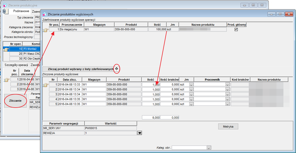Click the Zliczanie button in Zlecenie produkcyjne window
296x153 pixels.
click(x=15, y=101)
